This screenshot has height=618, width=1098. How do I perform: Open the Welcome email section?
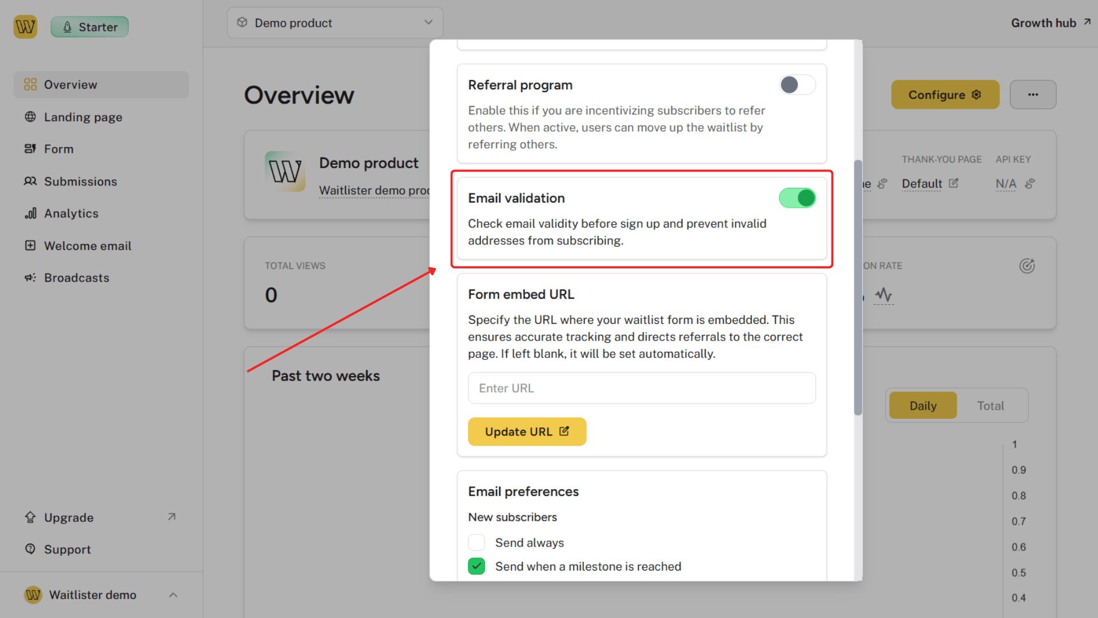point(101,245)
